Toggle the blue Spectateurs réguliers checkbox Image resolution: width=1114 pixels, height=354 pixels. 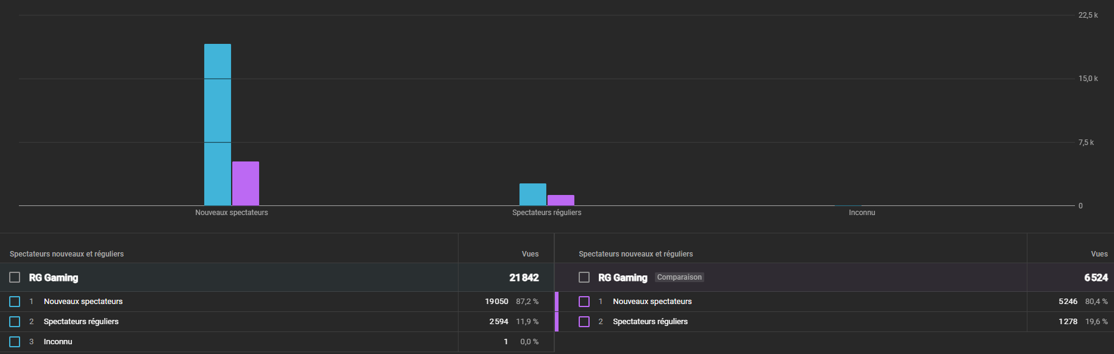[15, 322]
